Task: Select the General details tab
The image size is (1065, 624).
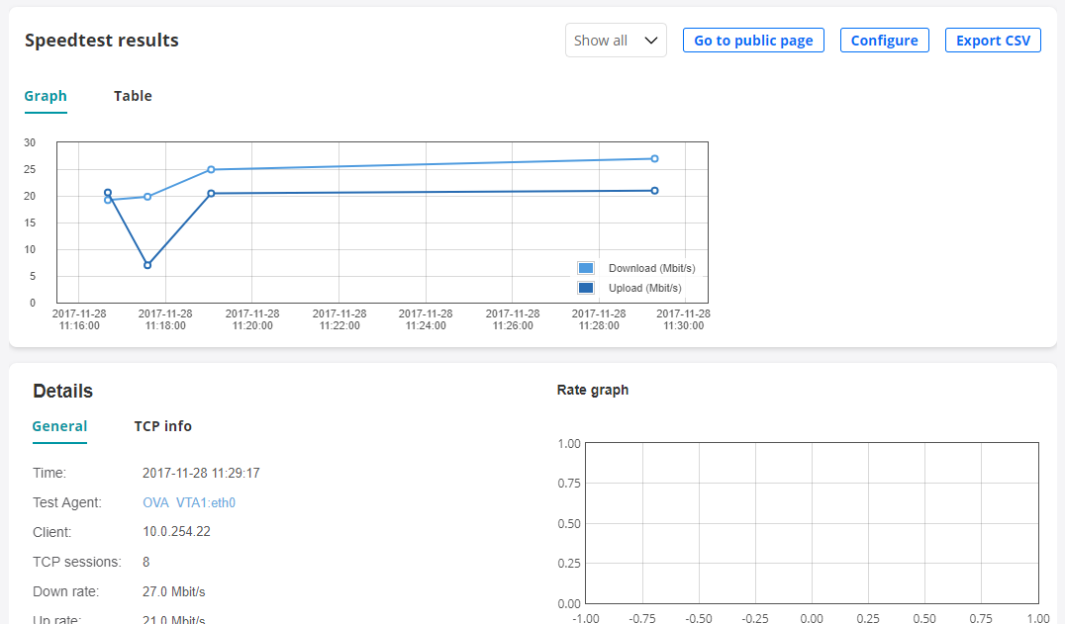Action: (x=59, y=426)
